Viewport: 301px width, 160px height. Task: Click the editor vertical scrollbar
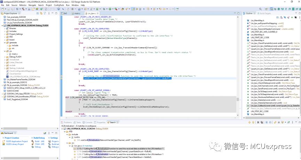(238, 99)
